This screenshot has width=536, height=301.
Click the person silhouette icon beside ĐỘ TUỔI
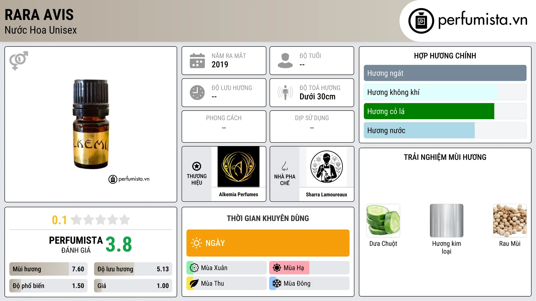(285, 61)
